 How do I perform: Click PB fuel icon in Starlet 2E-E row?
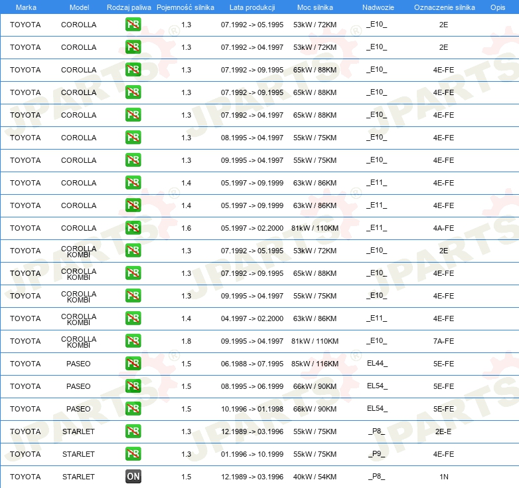[133, 431]
